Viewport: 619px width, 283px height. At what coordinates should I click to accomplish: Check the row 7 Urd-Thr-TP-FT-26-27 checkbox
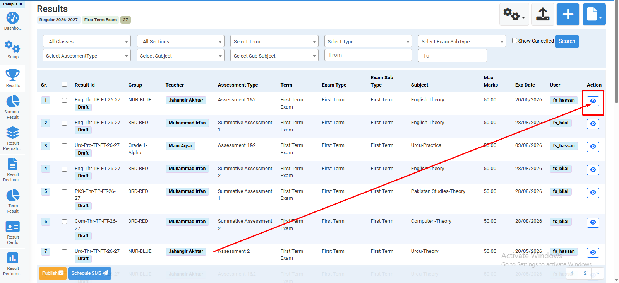65,252
